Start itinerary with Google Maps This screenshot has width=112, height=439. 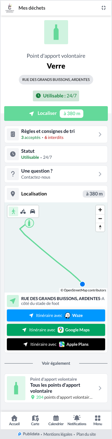(56, 330)
